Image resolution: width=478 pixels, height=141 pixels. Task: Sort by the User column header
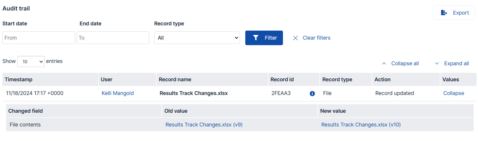click(x=106, y=79)
